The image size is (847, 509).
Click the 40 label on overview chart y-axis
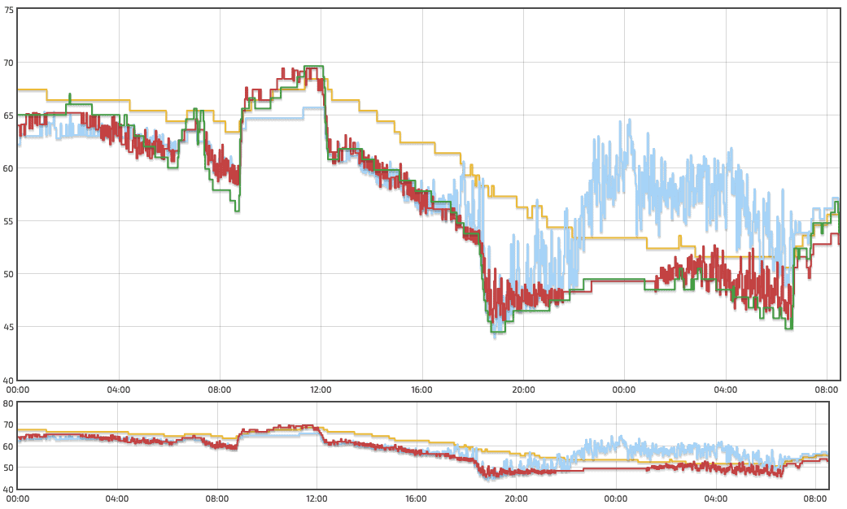pos(9,489)
